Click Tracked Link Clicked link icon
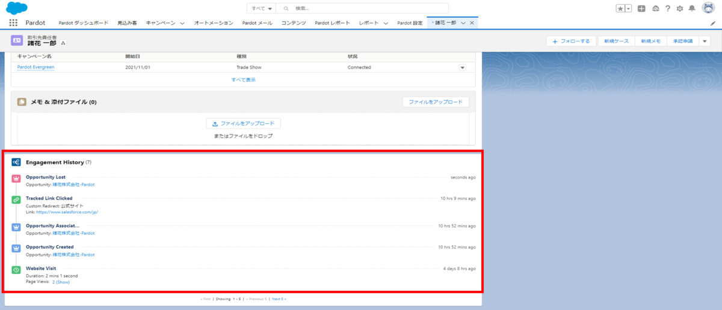The width and height of the screenshot is (722, 310). point(16,200)
